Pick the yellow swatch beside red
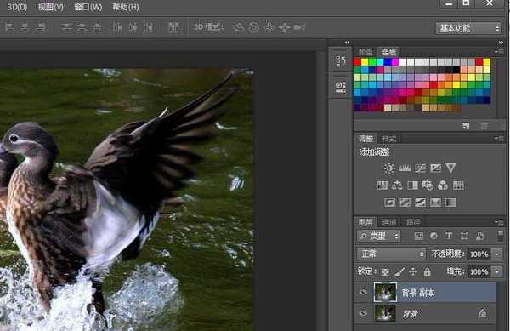Image resolution: width=510 pixels, height=331 pixels. [365, 62]
